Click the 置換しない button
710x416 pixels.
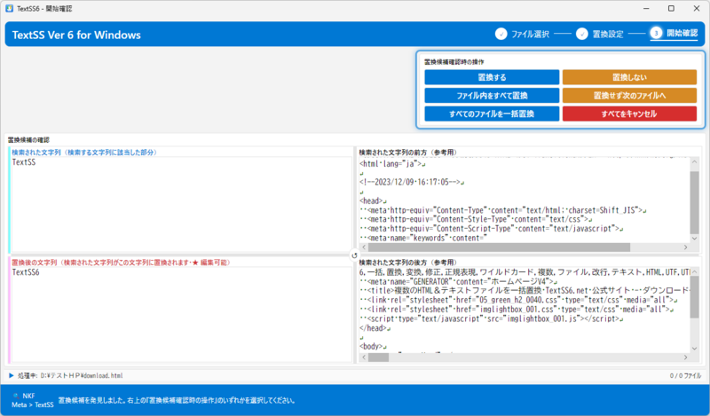(x=629, y=77)
